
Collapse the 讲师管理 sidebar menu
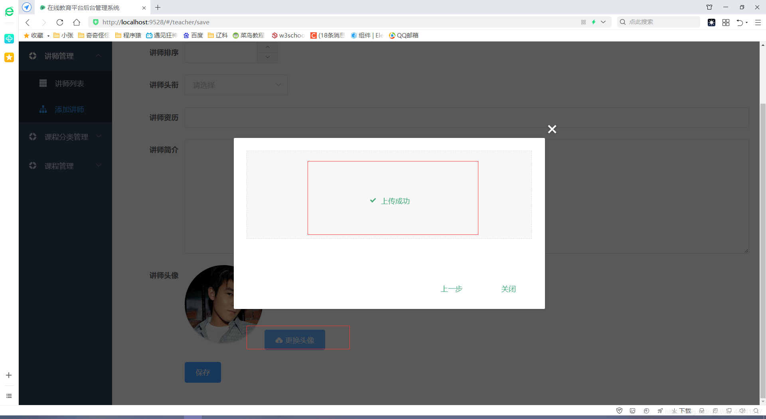(x=65, y=56)
